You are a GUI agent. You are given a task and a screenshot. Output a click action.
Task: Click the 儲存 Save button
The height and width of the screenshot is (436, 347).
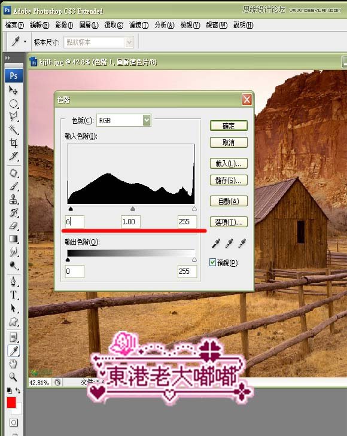pos(229,180)
